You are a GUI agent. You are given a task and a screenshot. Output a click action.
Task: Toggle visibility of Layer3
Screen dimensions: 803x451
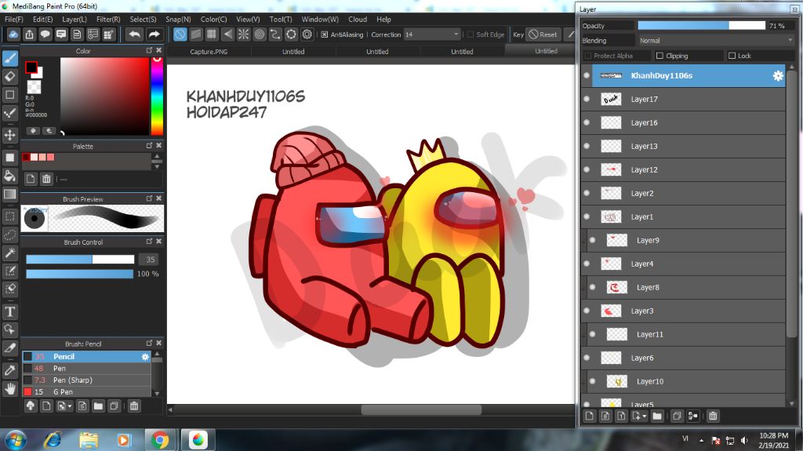coord(587,311)
